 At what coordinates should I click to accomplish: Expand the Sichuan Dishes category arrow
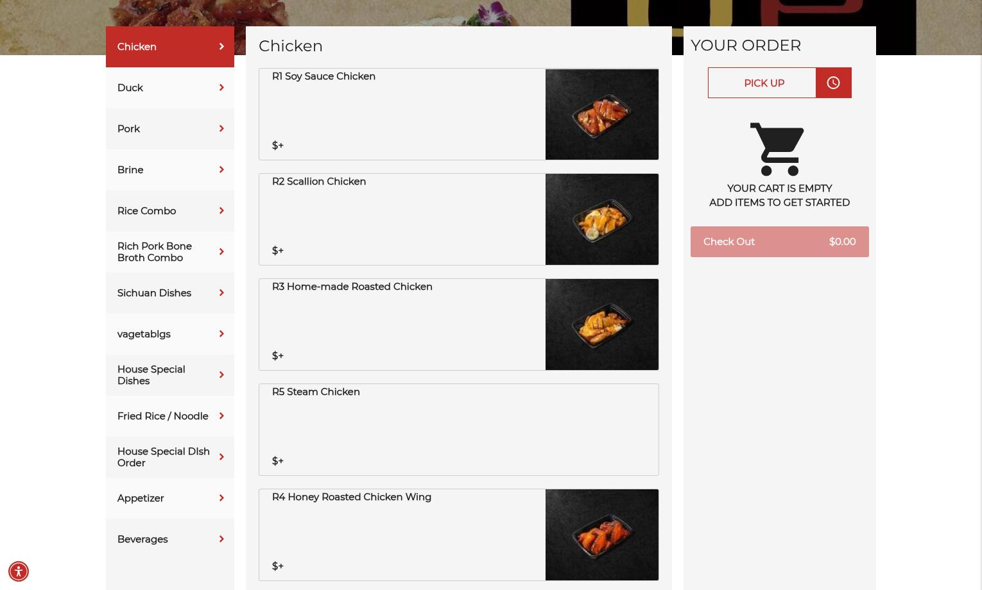point(221,293)
